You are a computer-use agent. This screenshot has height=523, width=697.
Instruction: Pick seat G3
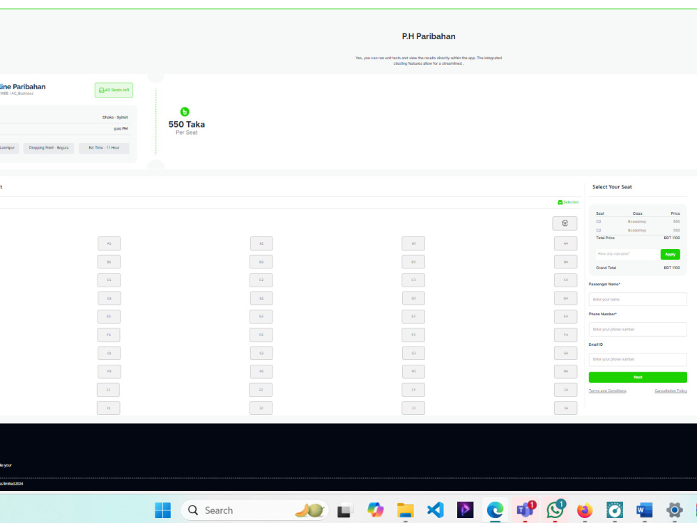coord(413,353)
